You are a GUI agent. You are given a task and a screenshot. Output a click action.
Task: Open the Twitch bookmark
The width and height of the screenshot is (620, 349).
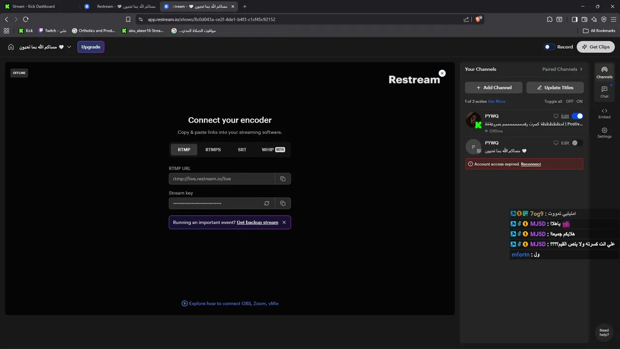pyautogui.click(x=52, y=31)
